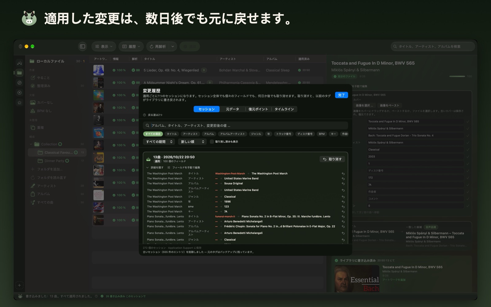
Task: Click フィールドを手動で編集 link
Action: (184, 168)
